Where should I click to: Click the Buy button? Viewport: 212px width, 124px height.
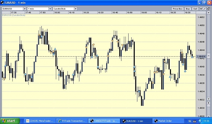point(188,9)
